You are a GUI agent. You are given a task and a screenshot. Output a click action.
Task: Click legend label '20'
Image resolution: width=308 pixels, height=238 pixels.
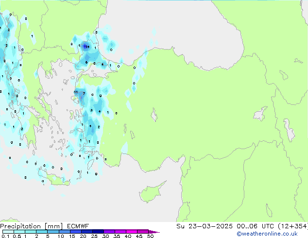pos(83,236)
